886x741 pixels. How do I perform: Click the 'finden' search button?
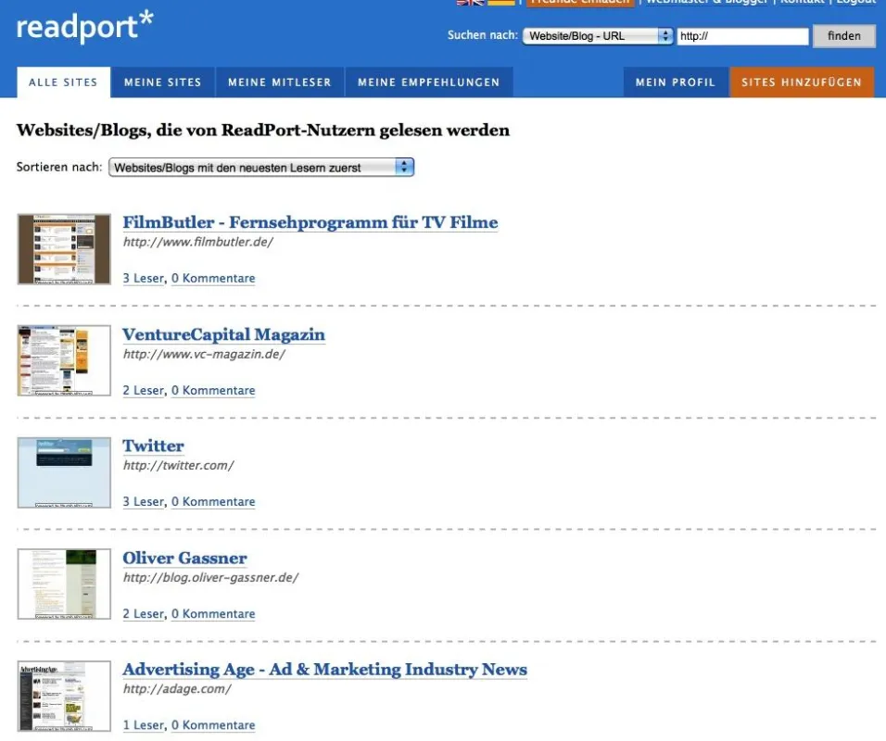(844, 36)
